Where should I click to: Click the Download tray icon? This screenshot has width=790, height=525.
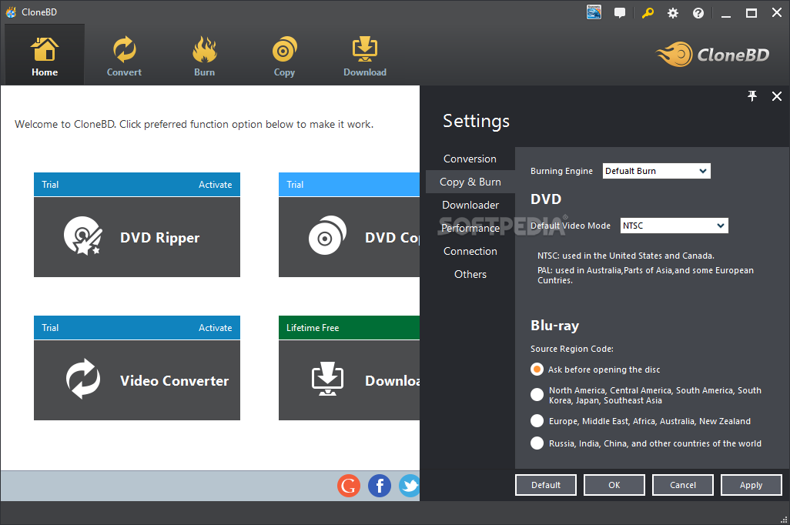click(x=365, y=49)
